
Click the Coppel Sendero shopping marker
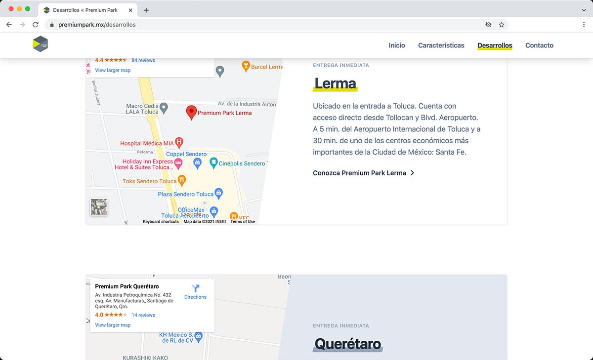click(x=197, y=162)
